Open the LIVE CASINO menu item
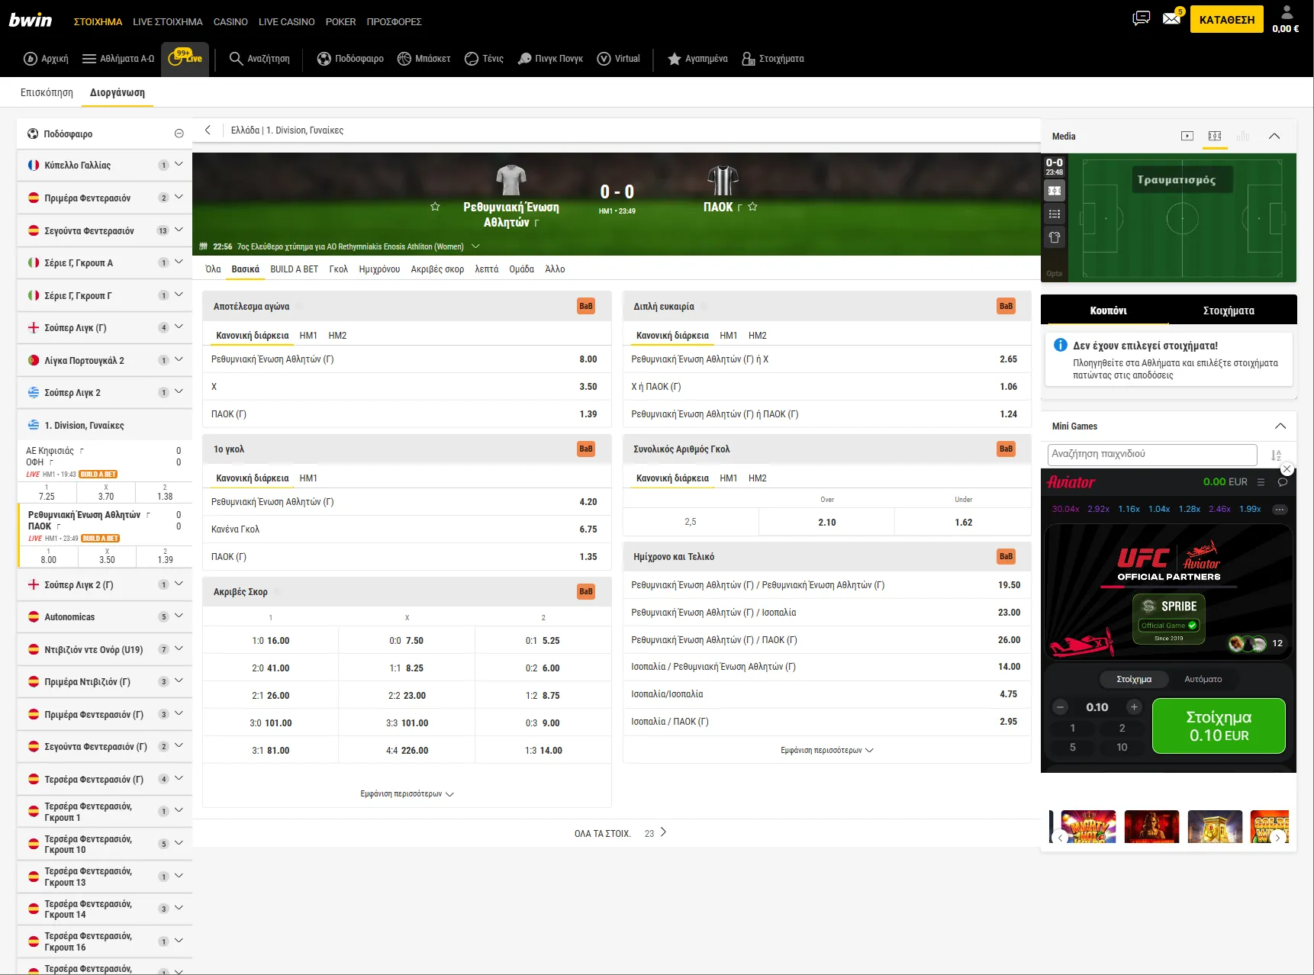1314x975 pixels. [286, 21]
